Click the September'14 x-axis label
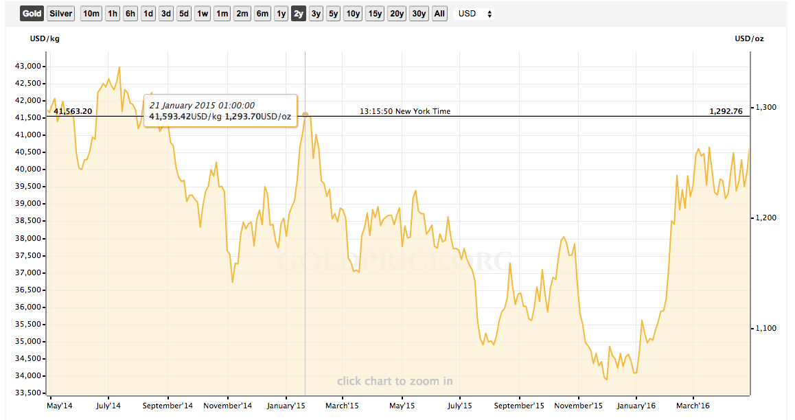The width and height of the screenshot is (795, 420). tap(168, 406)
